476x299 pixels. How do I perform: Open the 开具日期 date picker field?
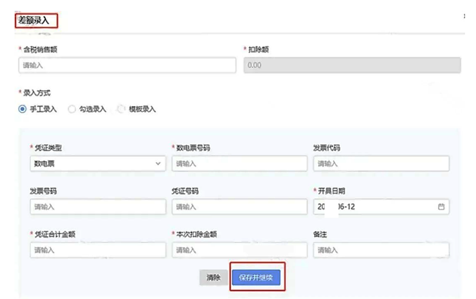click(x=375, y=207)
